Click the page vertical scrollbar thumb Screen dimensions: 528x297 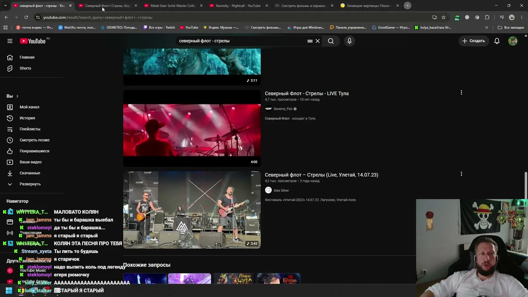(x=526, y=186)
